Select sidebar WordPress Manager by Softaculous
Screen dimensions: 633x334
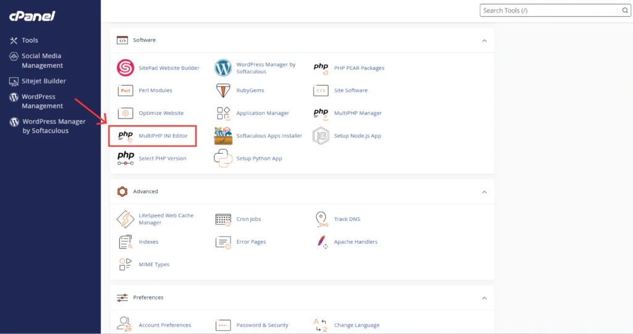click(x=48, y=126)
